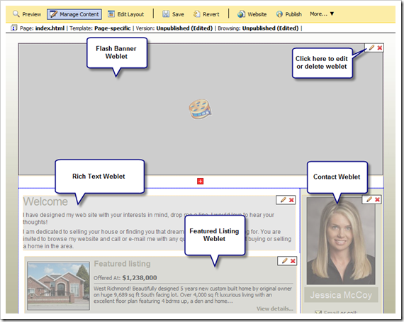The width and height of the screenshot is (404, 322).
Task: Click the Version Unpublished (Edited) status
Action: [184, 28]
